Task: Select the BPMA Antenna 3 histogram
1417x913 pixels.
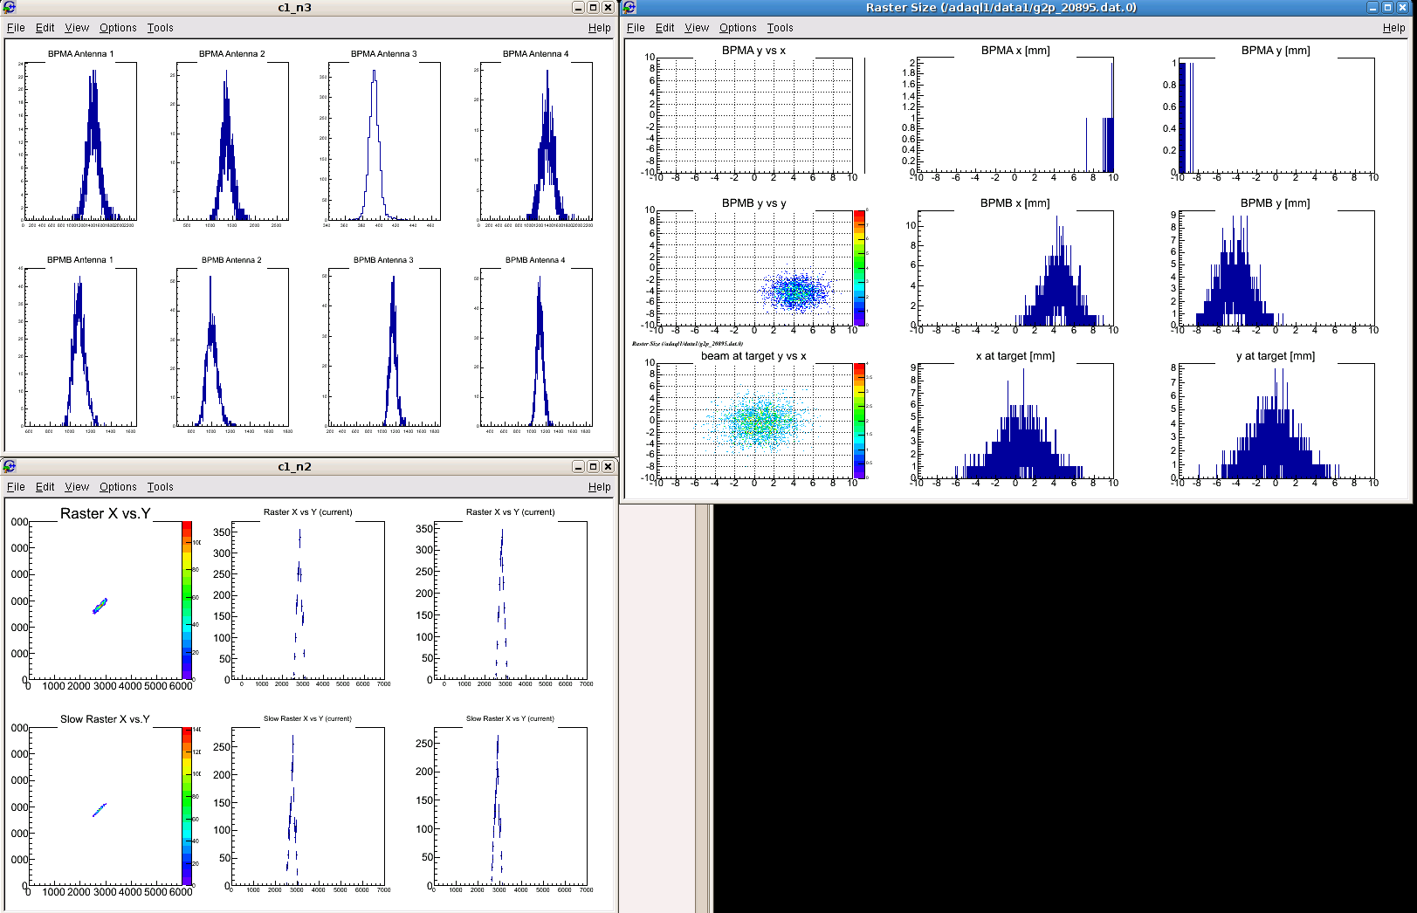Action: (x=384, y=141)
